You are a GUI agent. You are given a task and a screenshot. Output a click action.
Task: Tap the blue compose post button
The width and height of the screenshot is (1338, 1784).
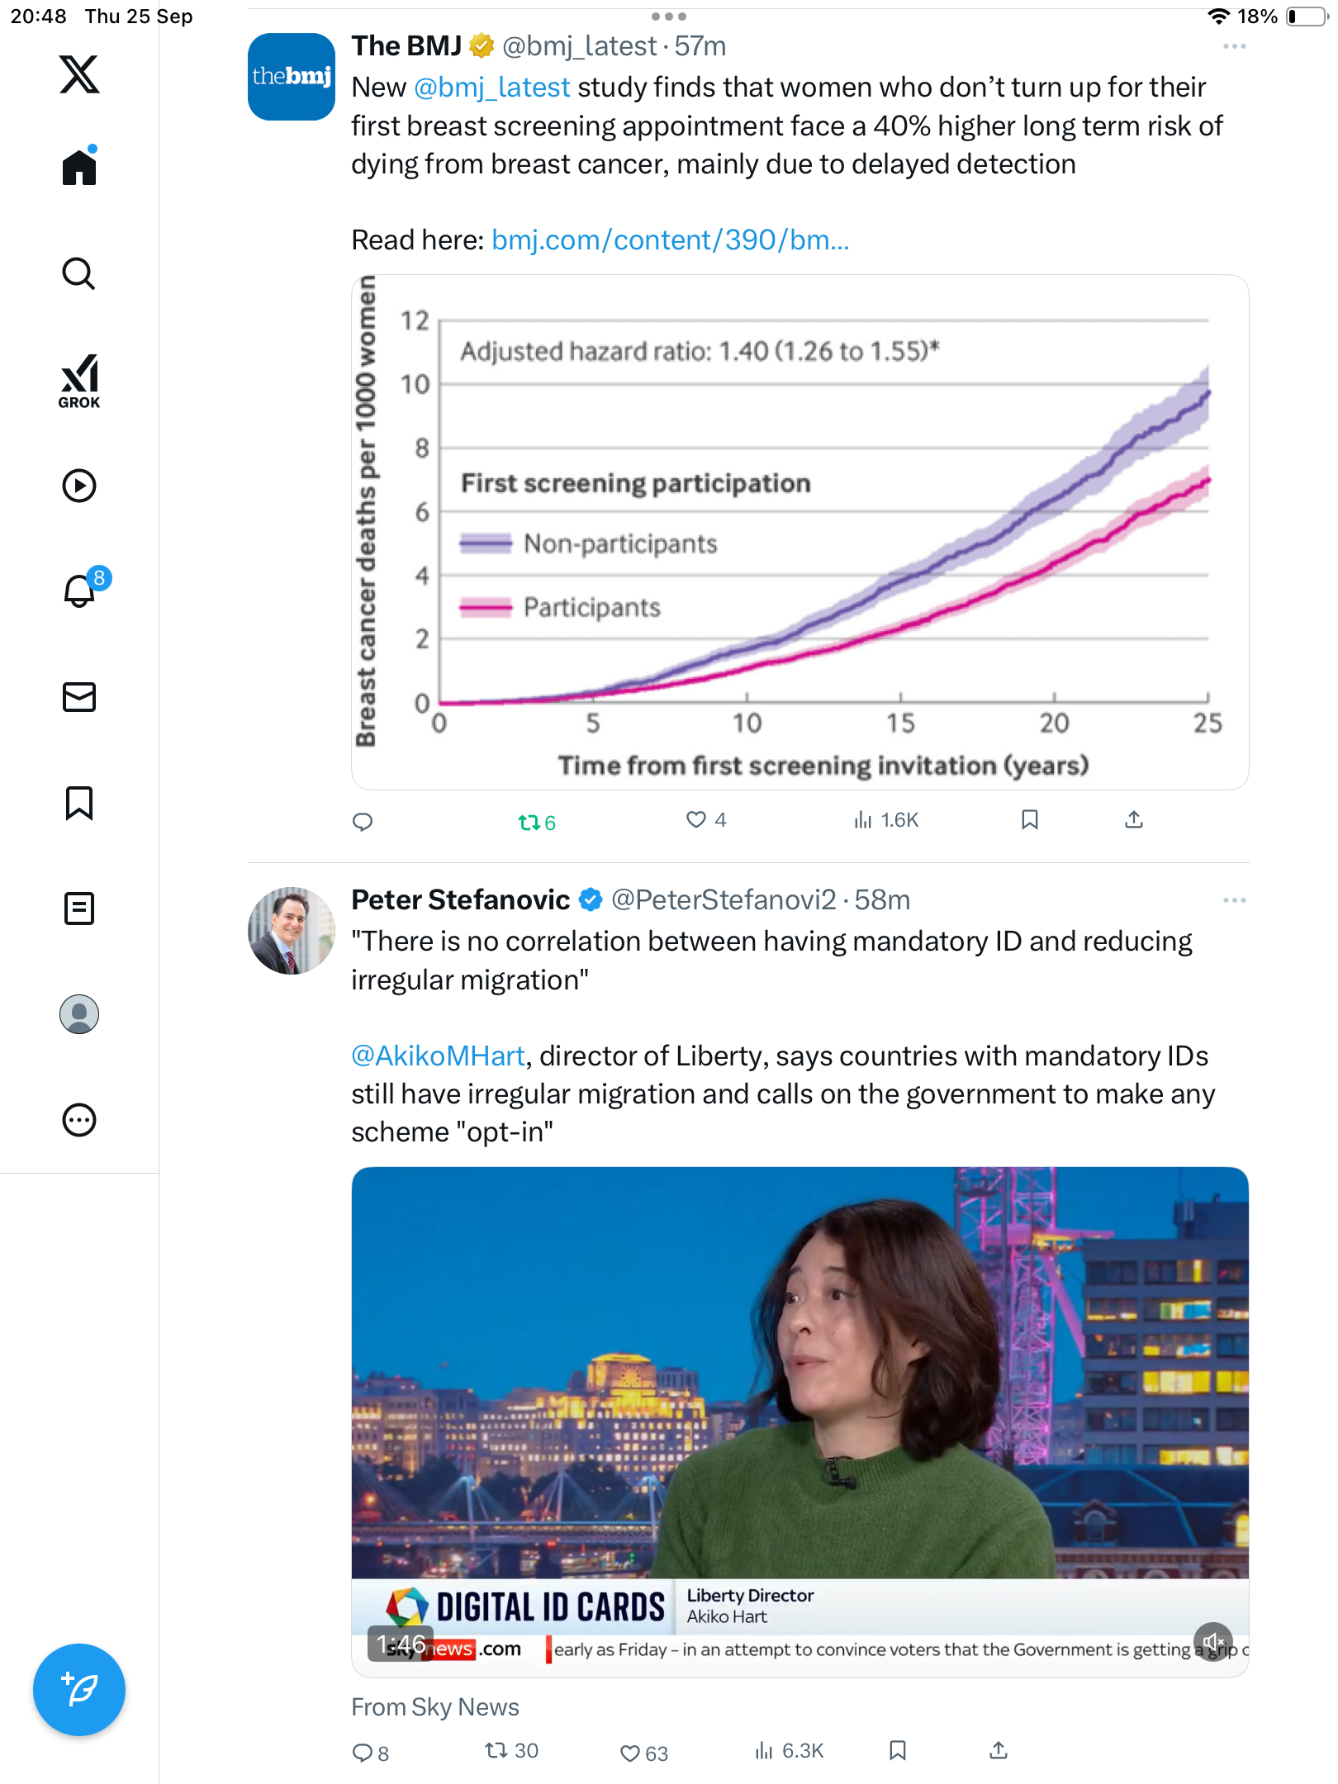(79, 1690)
